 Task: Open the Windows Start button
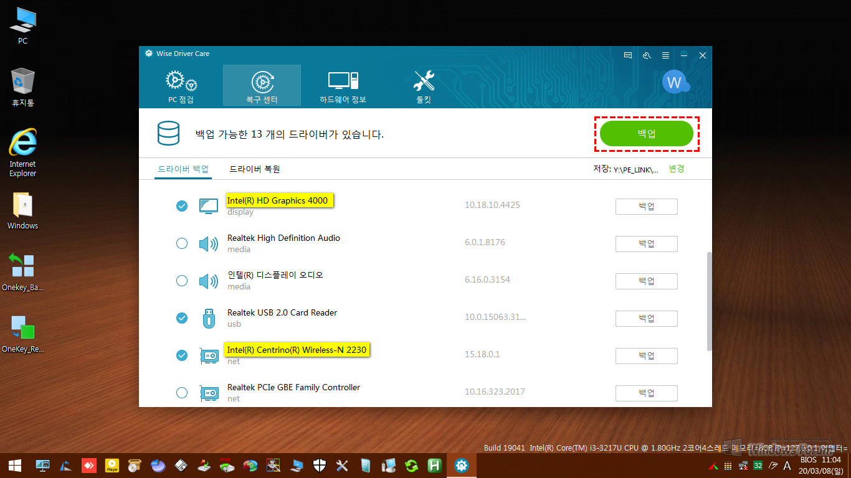[x=15, y=466]
